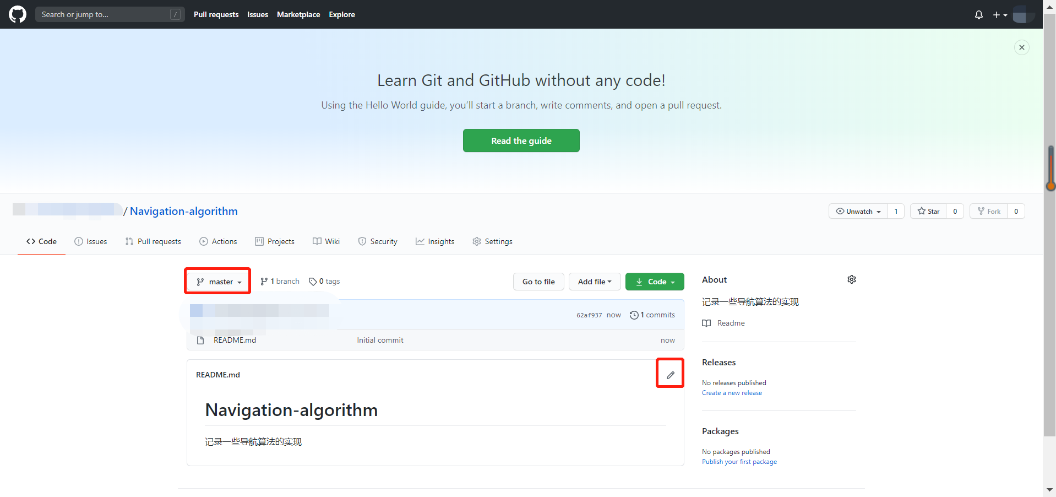Open the Navigation-algorithm repository link
The width and height of the screenshot is (1056, 497).
[x=184, y=211]
